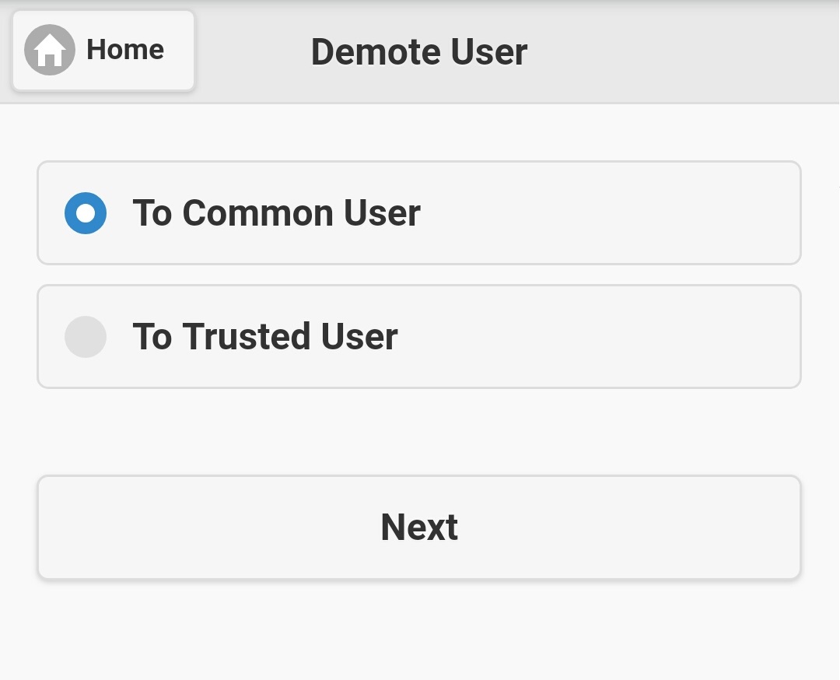Select the To Trusted User radio button

point(86,337)
